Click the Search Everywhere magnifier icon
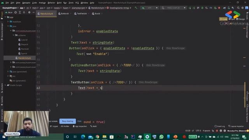 tap(238, 8)
